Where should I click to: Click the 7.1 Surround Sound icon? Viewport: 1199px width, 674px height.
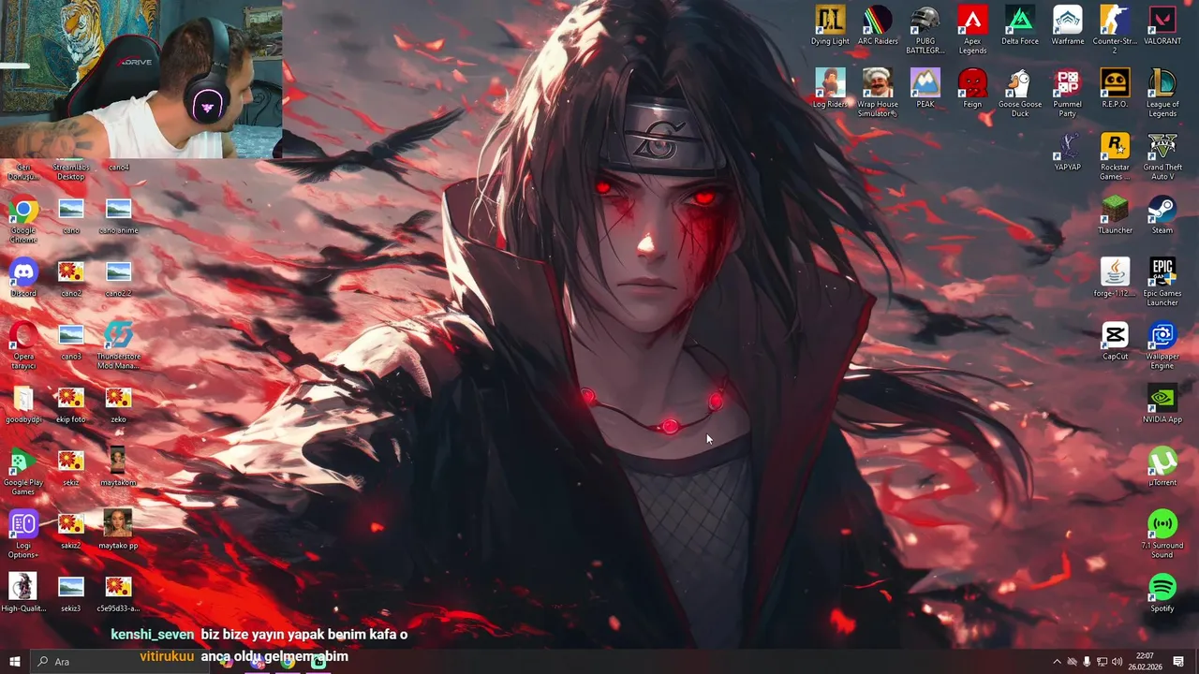(1162, 535)
